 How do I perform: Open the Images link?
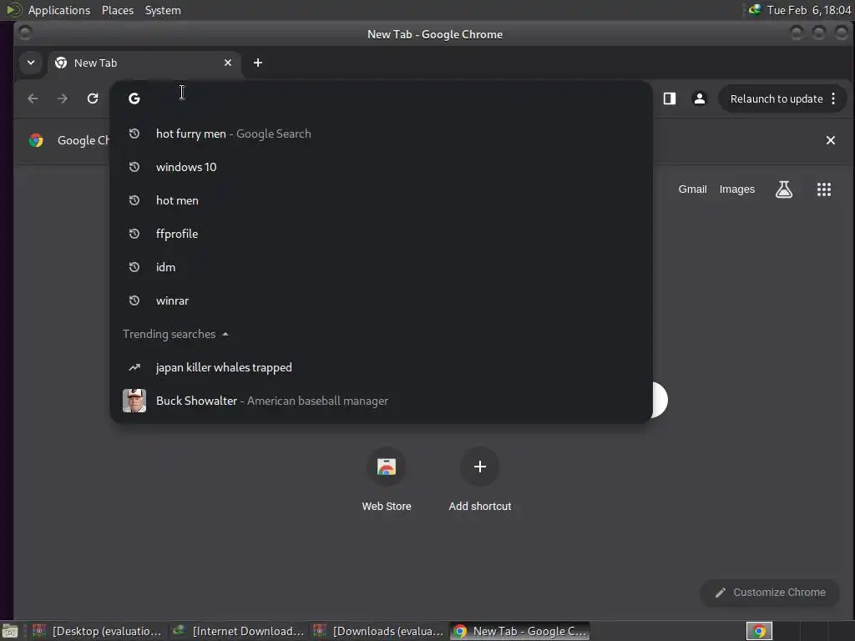[736, 189]
